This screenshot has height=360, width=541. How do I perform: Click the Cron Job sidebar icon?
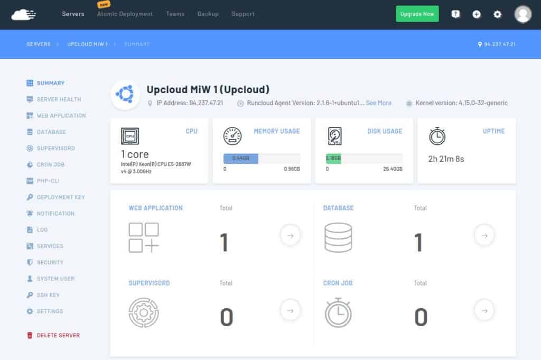(x=30, y=164)
